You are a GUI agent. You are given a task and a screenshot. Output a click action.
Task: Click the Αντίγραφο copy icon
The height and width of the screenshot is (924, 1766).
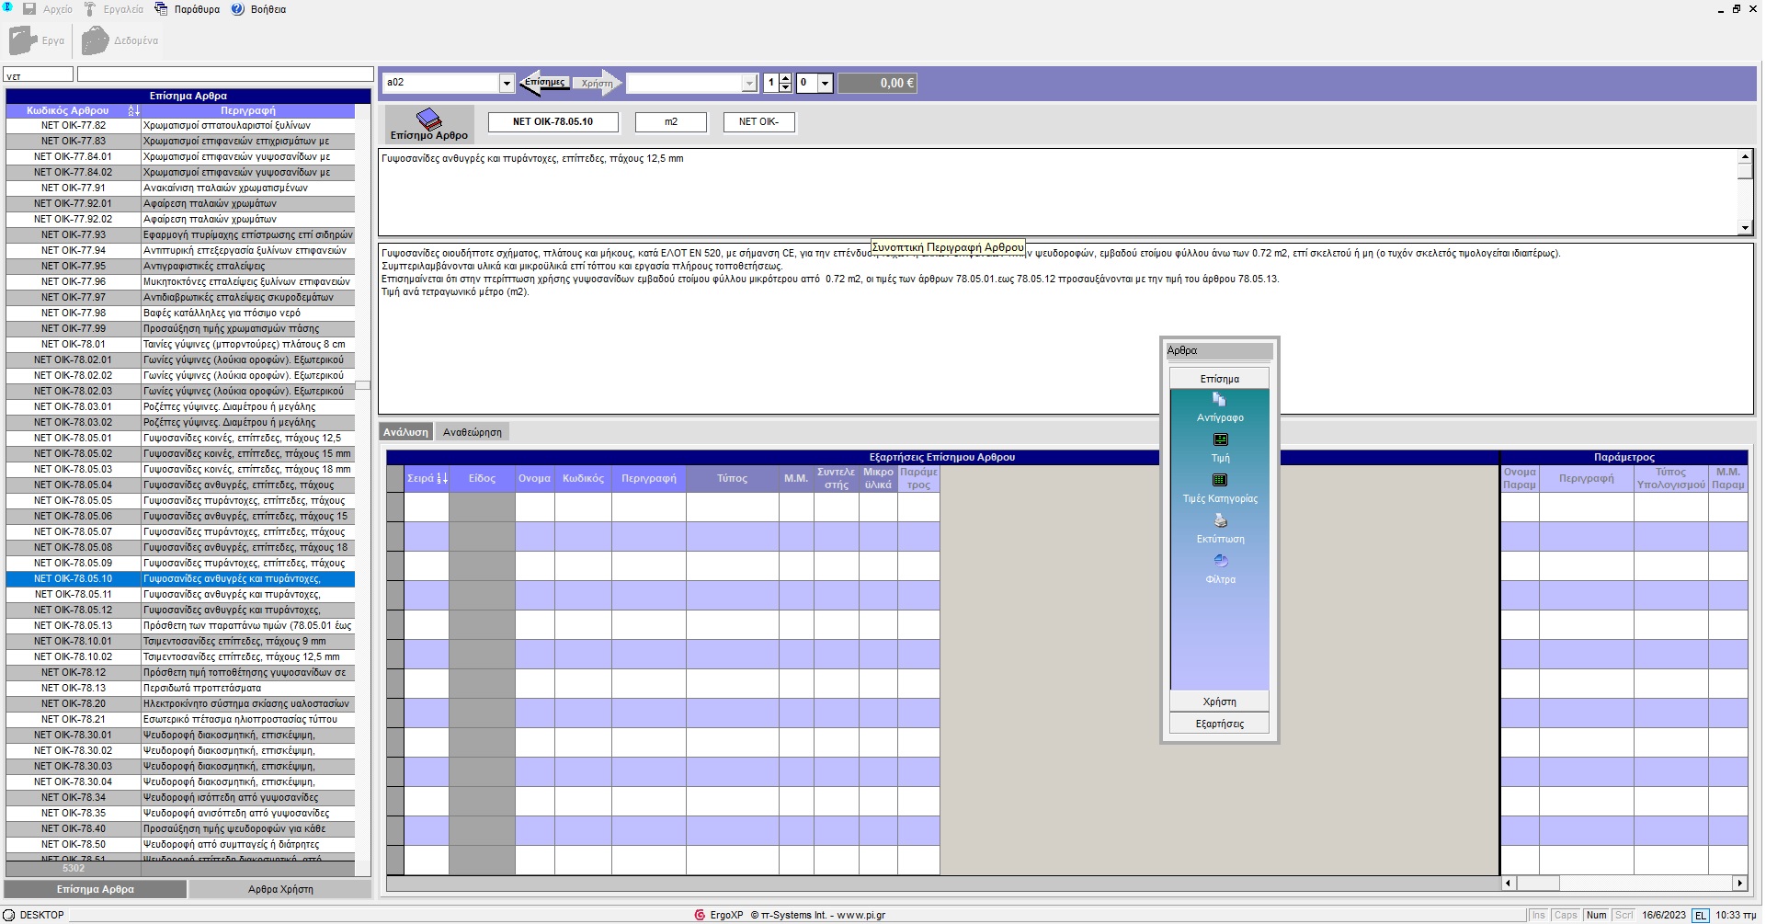pos(1219,399)
